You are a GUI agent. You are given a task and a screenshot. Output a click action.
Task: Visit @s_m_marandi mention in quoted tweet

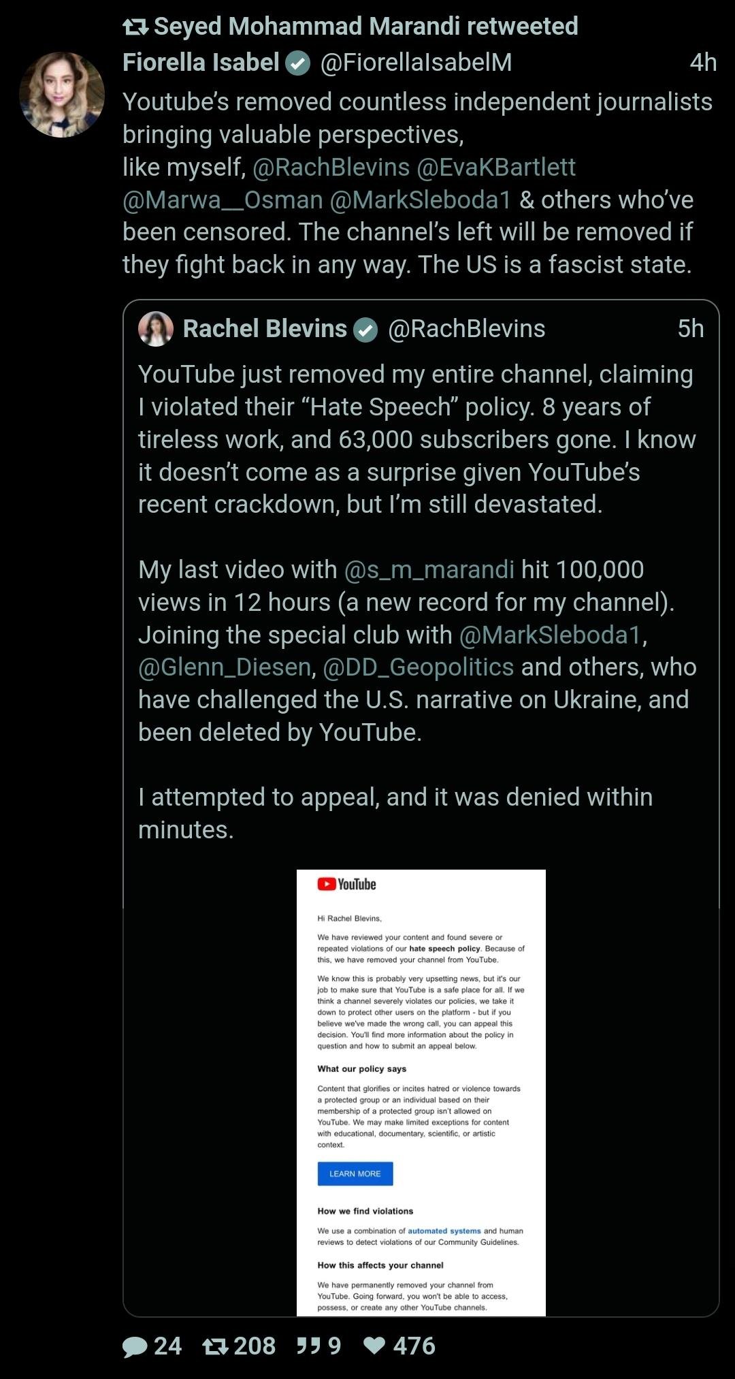429,569
